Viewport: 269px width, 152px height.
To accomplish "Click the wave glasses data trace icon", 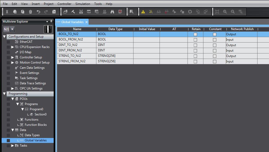I will point(105,12).
